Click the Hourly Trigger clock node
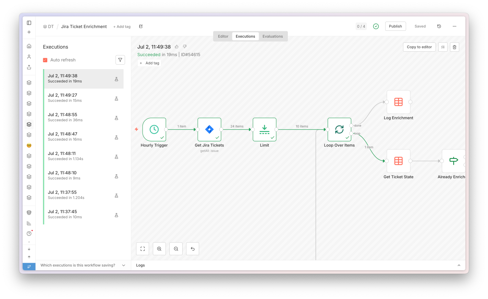The image size is (488, 299). click(x=154, y=129)
